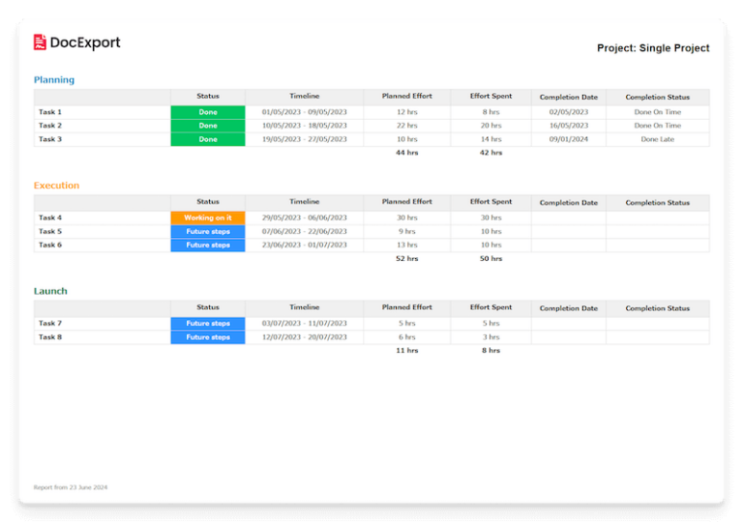Click Future steps status for Task 7
Viewport: 743px width, 522px height.
pyautogui.click(x=208, y=324)
